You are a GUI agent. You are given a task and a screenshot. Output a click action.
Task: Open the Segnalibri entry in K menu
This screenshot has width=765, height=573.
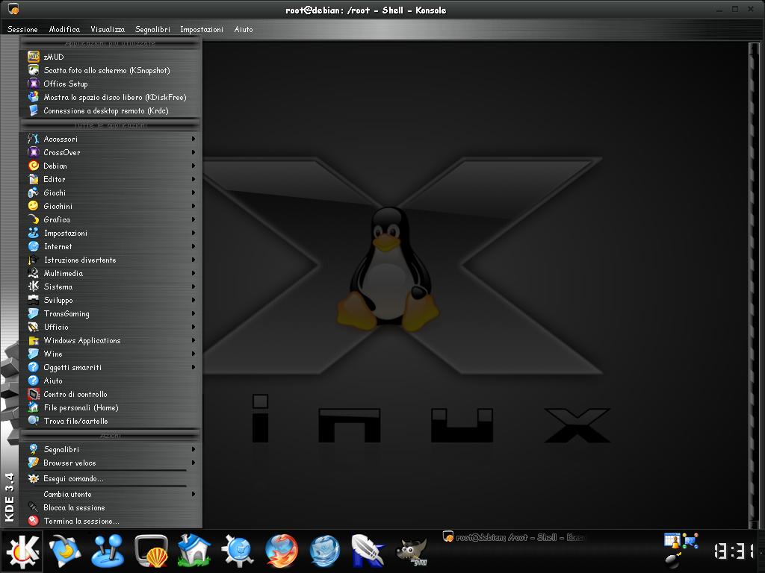click(111, 448)
